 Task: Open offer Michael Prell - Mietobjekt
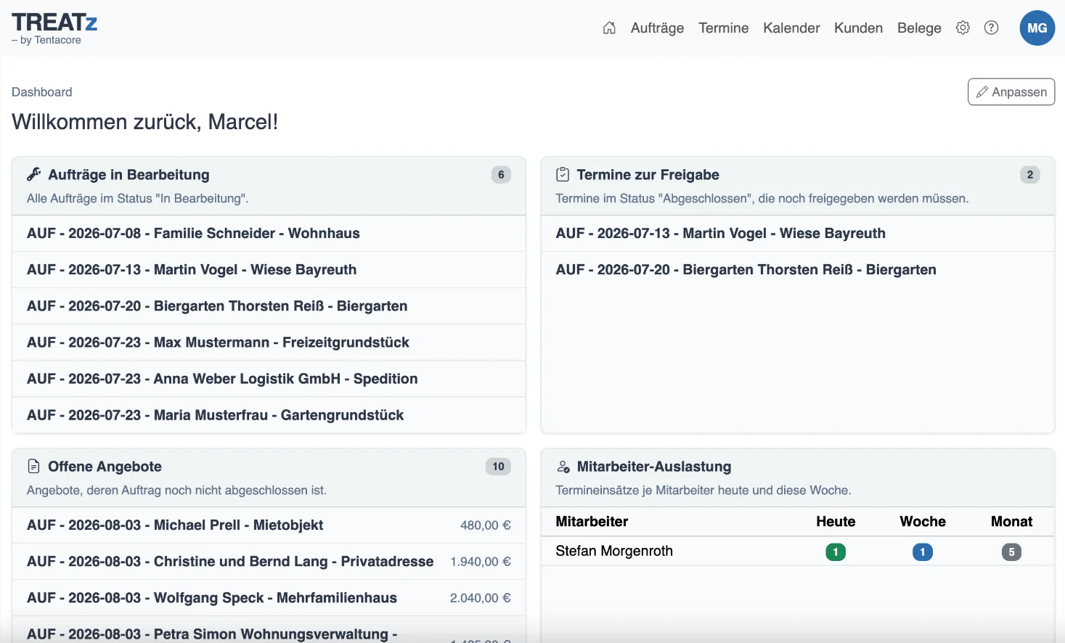point(269,525)
